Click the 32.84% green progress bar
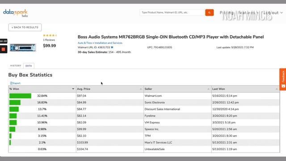This screenshot has height=161, width=286. click(20, 96)
